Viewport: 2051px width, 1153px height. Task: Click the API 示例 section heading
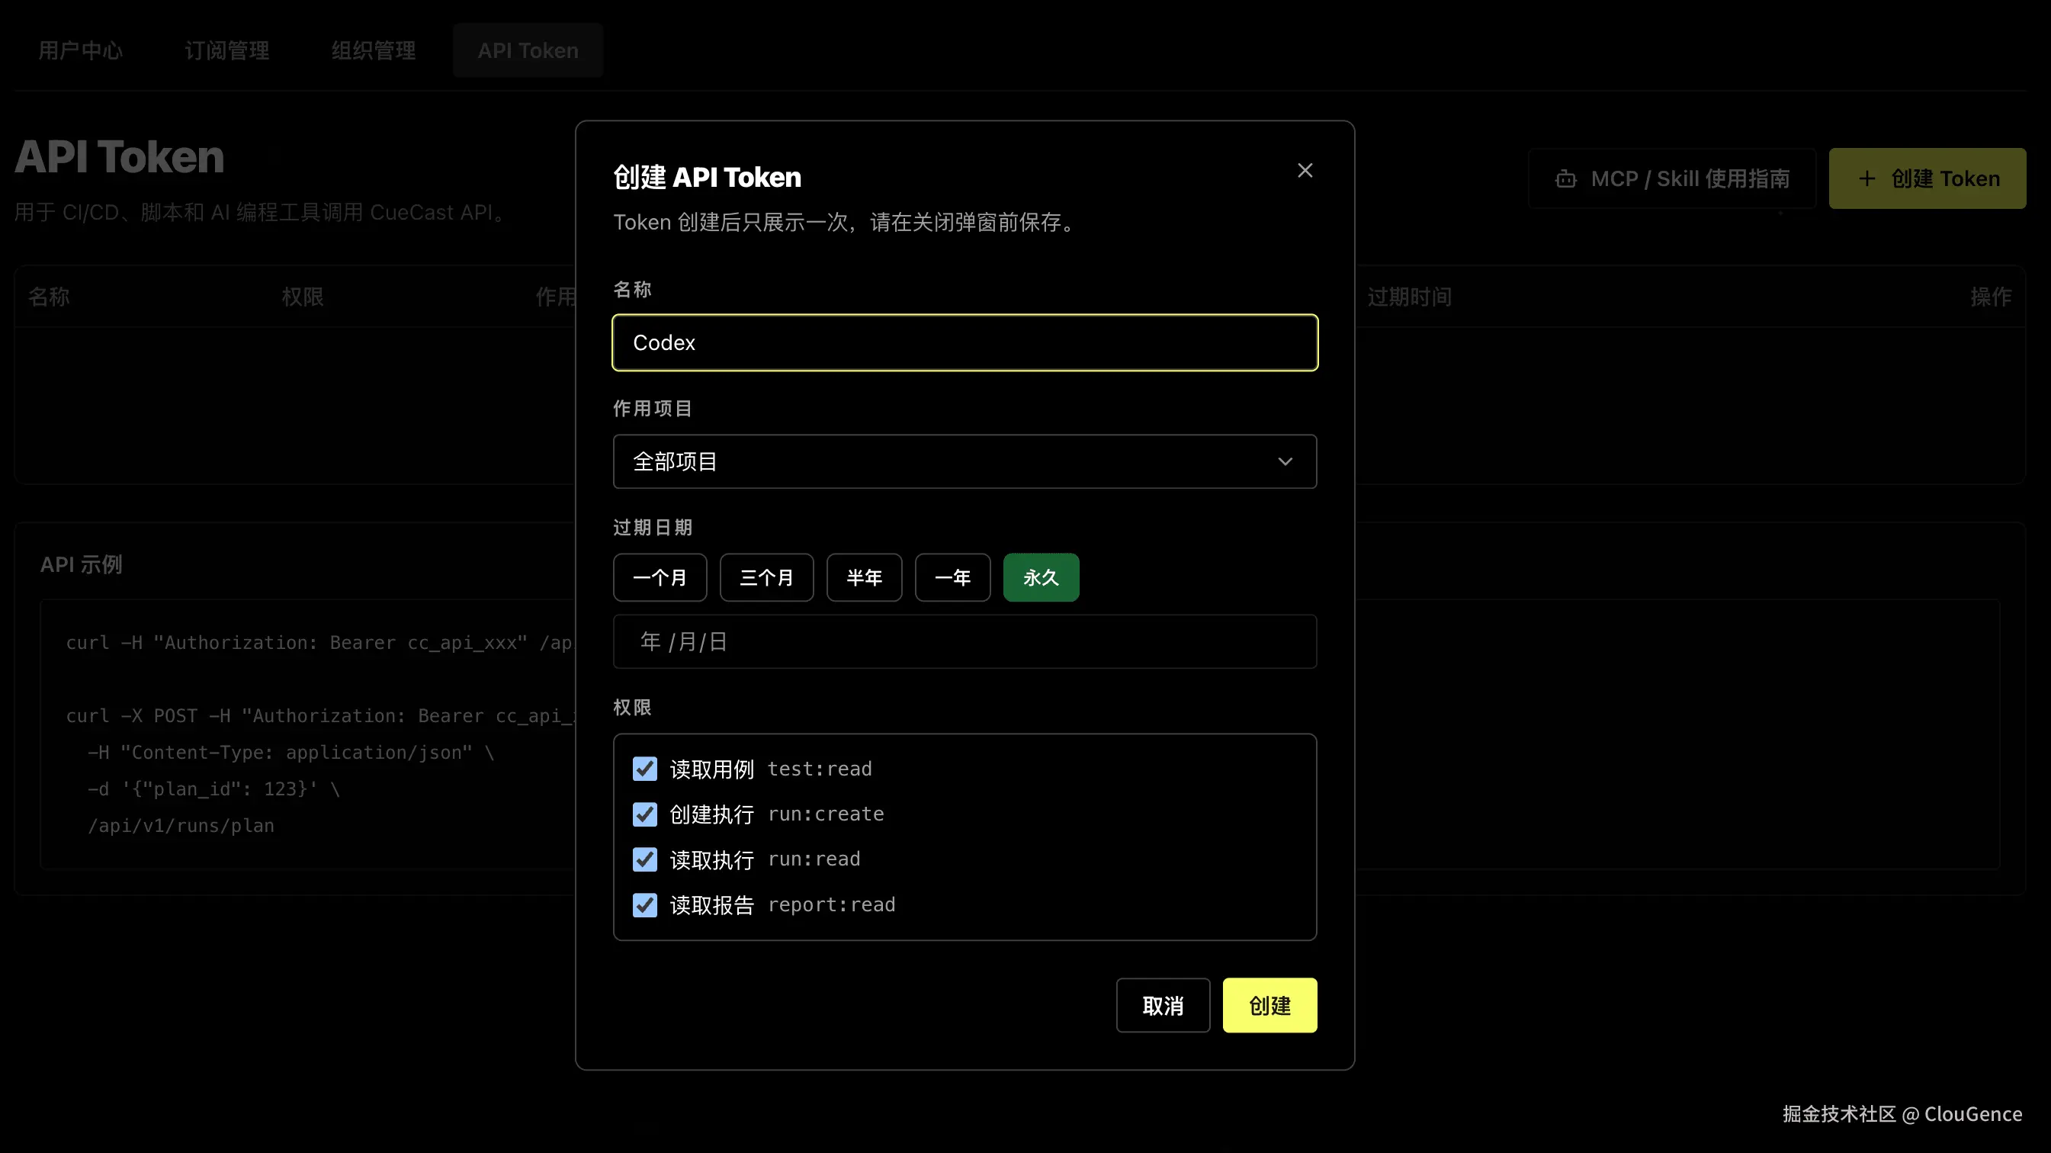click(82, 564)
